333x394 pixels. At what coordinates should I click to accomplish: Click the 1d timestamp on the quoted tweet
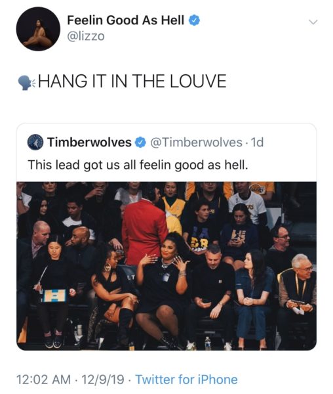coord(257,142)
